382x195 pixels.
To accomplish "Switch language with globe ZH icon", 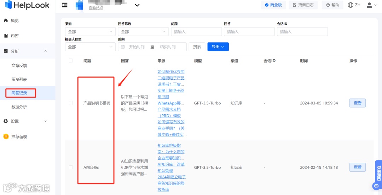I will click(x=354, y=5).
